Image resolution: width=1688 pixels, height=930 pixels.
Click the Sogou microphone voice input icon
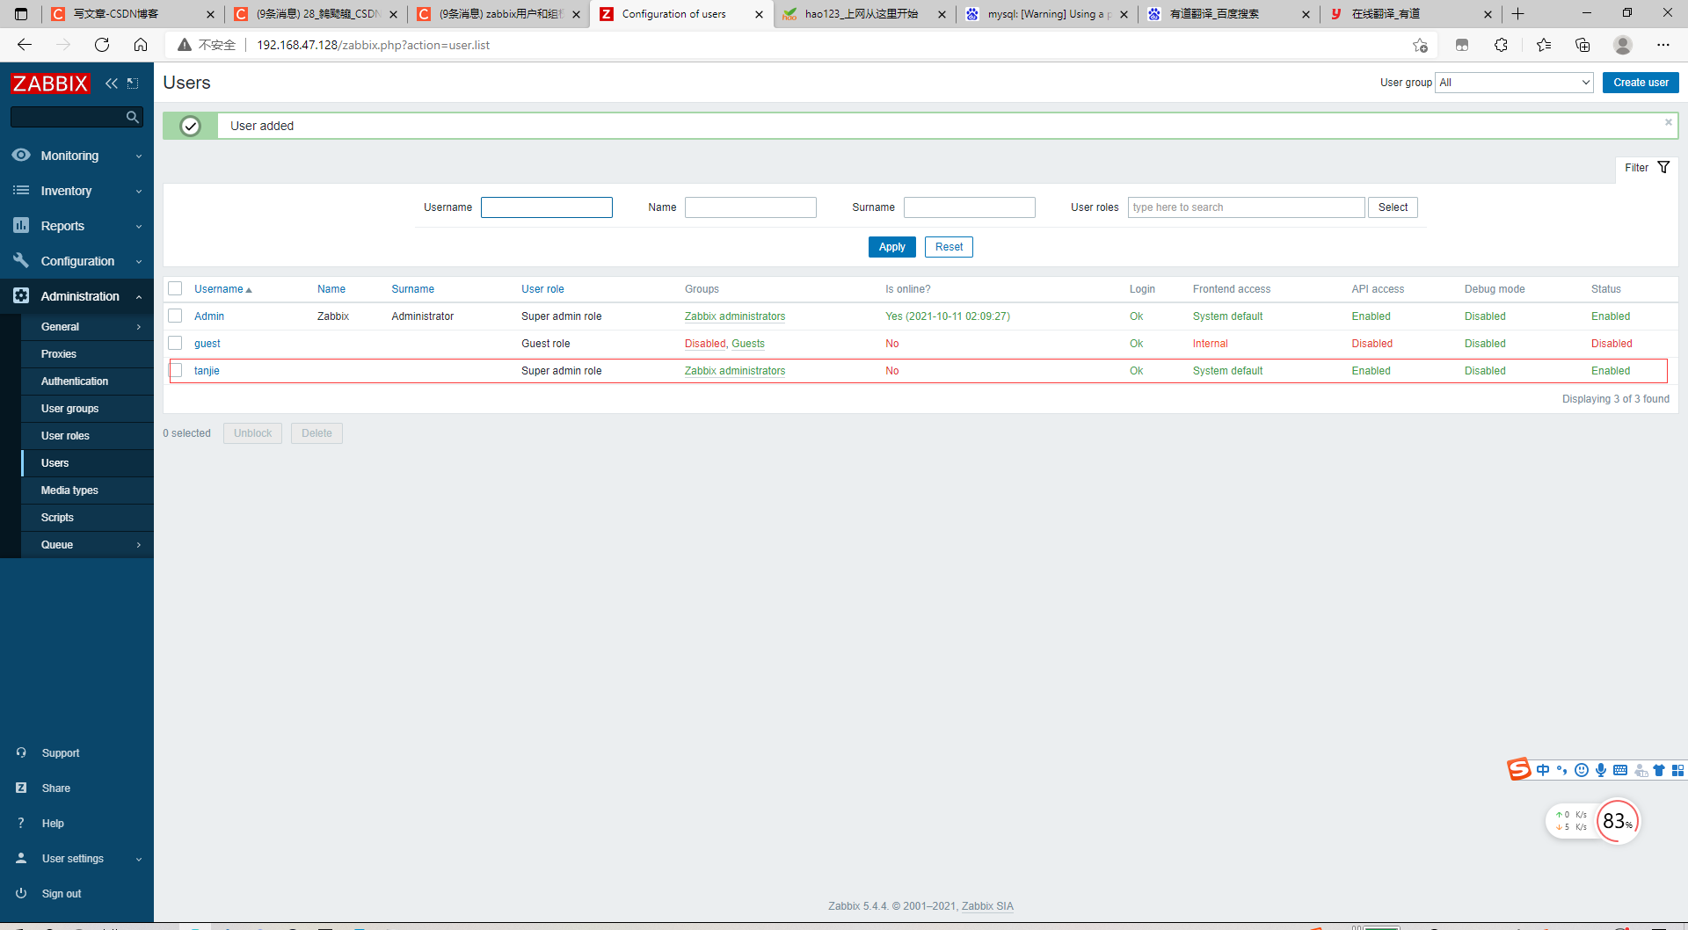point(1601,770)
